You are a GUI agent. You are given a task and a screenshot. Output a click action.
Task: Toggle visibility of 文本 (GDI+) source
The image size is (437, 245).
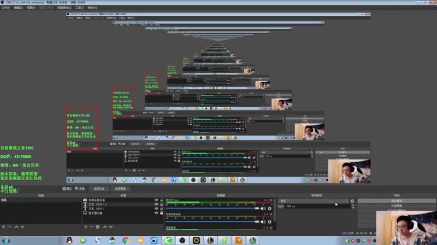pos(156,209)
